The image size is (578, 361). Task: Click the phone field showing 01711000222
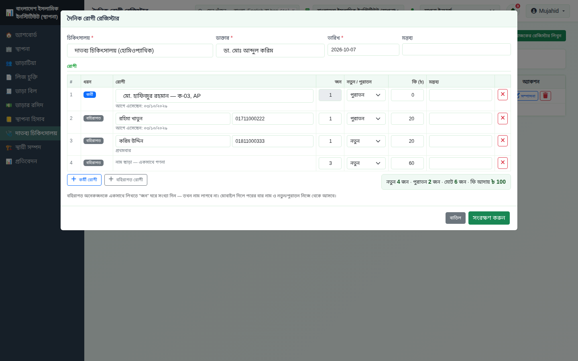[x=273, y=119]
